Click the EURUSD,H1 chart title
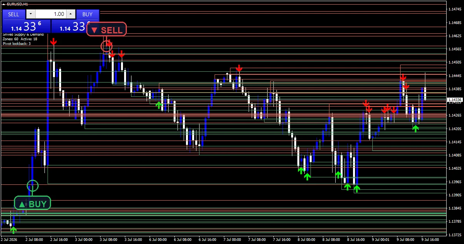The width and height of the screenshot is (464, 244). tap(17, 3)
